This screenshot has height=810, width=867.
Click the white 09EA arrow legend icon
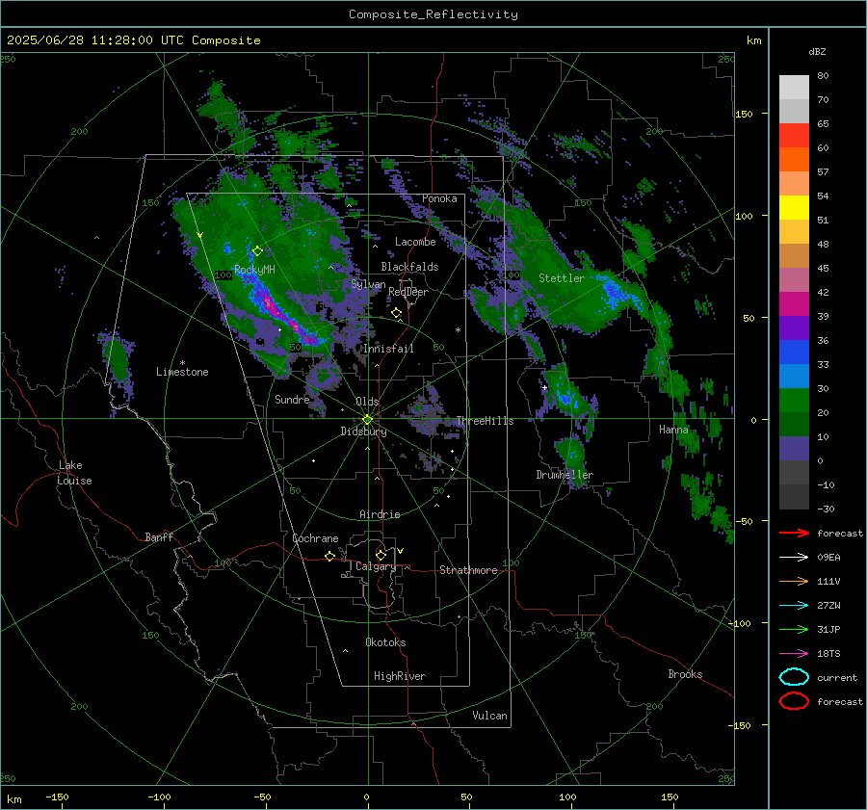(x=794, y=558)
